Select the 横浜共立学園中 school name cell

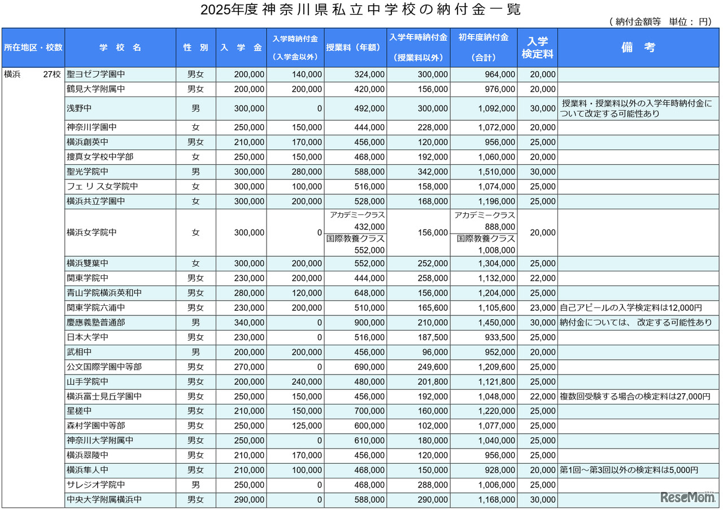pyautogui.click(x=120, y=201)
